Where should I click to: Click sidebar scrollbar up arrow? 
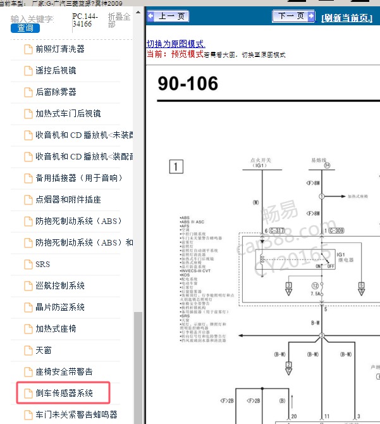(138, 12)
